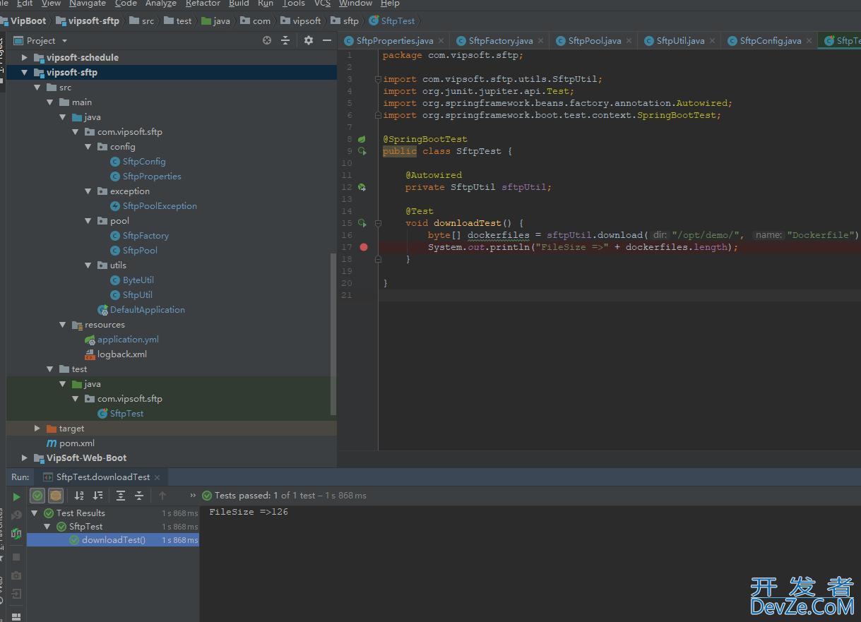Image resolution: width=861 pixels, height=622 pixels.
Task: Switch to SftpUtil.java tab
Action: tap(680, 41)
